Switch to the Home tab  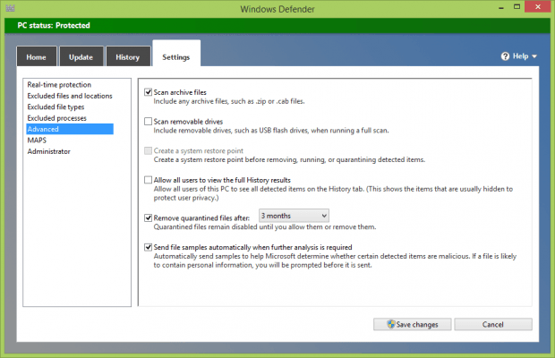(x=37, y=56)
